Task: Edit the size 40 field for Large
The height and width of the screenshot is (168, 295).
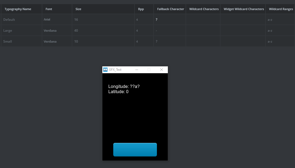Action: (x=103, y=31)
